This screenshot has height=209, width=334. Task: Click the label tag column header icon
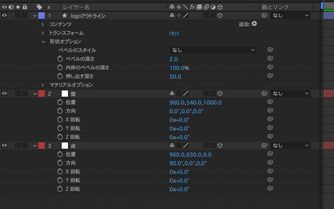39,7
